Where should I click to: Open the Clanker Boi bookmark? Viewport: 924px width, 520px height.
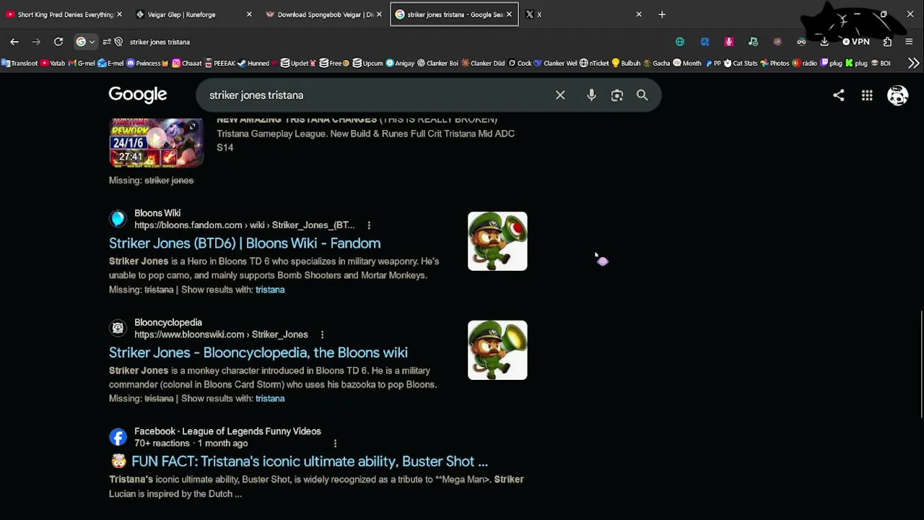point(437,64)
